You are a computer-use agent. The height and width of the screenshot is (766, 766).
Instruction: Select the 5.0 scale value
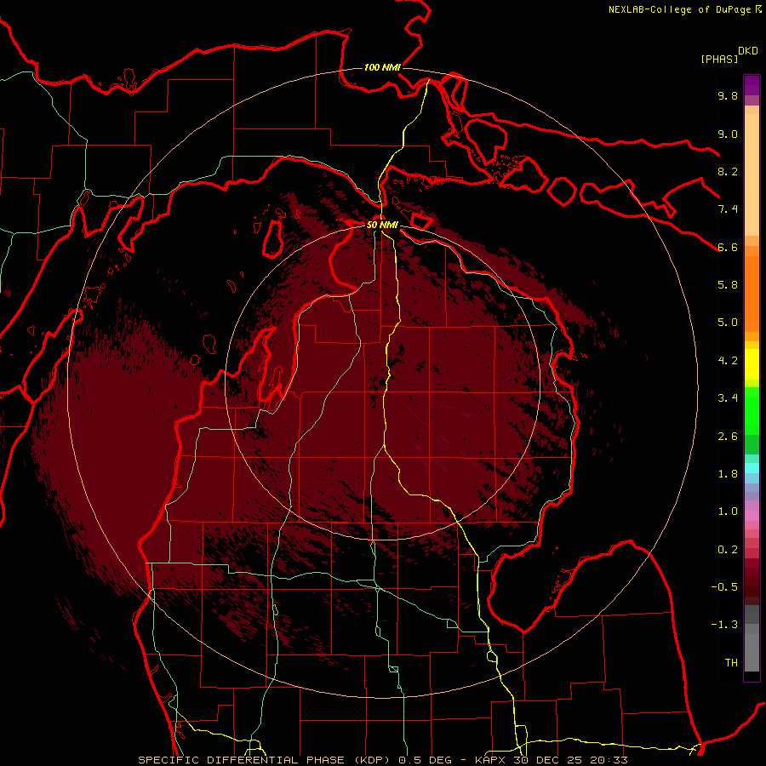click(x=728, y=323)
